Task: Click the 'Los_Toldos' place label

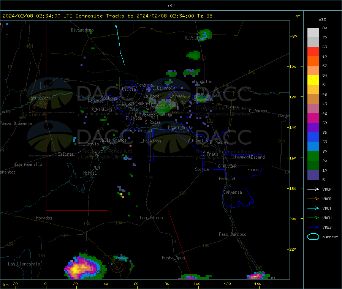Action: pos(151,218)
